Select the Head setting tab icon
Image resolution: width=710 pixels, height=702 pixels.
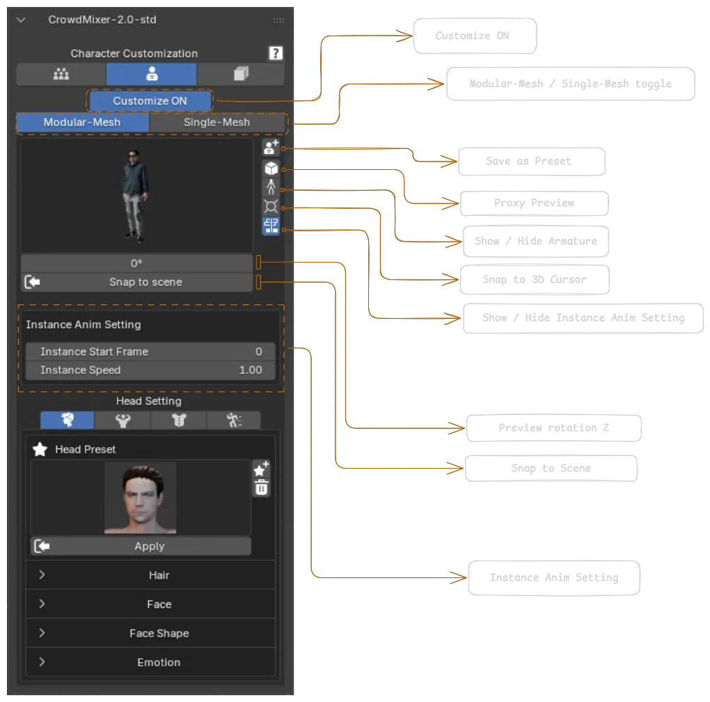click(x=68, y=420)
